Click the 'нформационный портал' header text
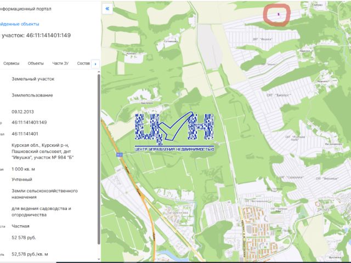 (x=26, y=9)
